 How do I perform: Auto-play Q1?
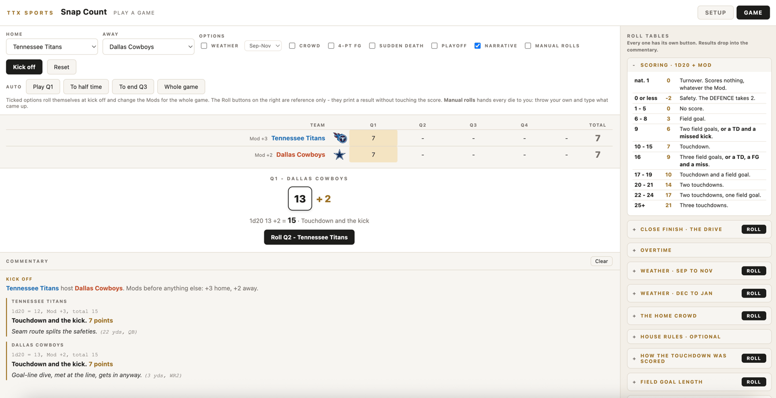click(x=43, y=86)
